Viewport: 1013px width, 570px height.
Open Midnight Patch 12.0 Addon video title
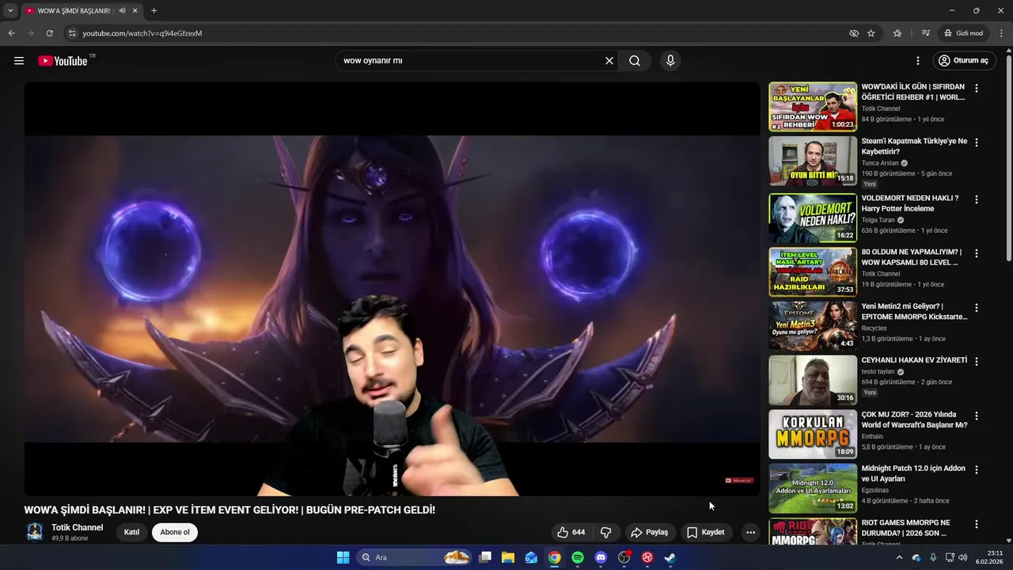tap(913, 473)
